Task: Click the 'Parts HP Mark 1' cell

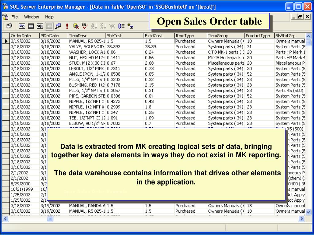Action: tap(290, 52)
